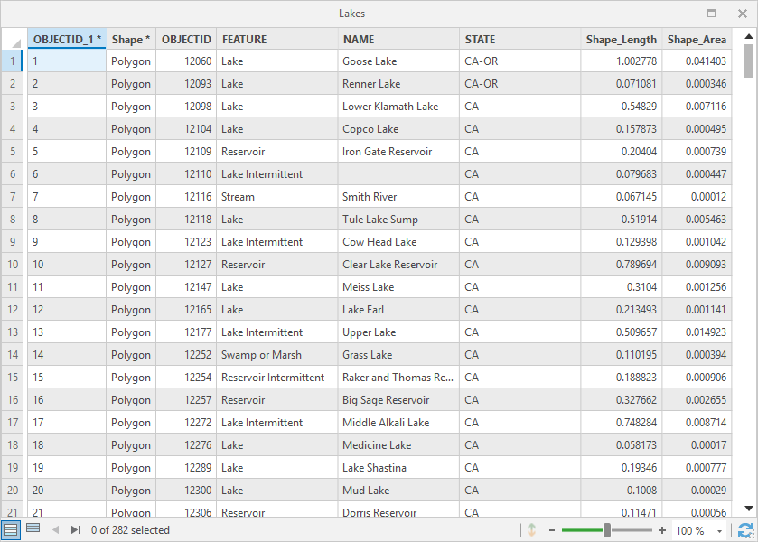Select the Shape_Area column header
This screenshot has height=542, width=758.
click(x=697, y=39)
